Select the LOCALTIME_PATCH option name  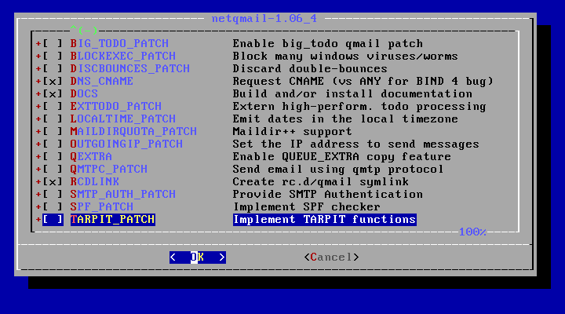123,119
